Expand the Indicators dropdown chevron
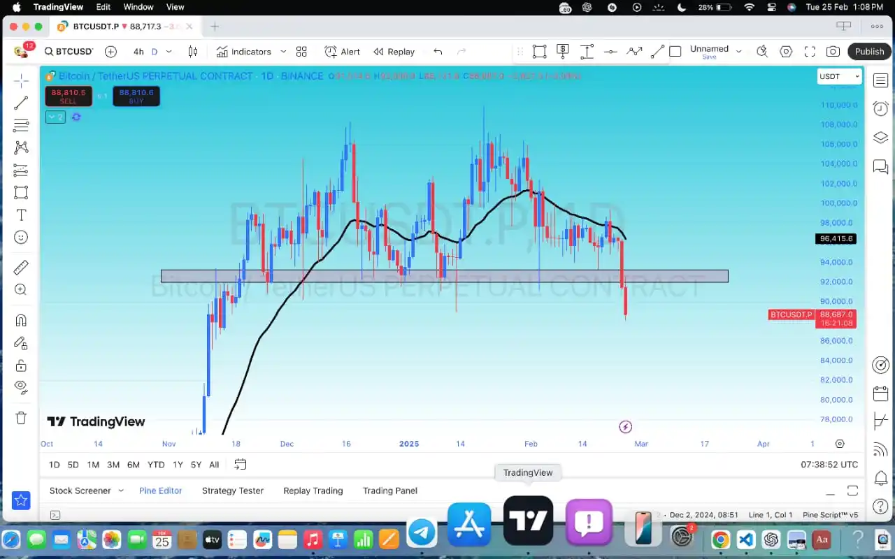This screenshot has width=895, height=559. (283, 52)
